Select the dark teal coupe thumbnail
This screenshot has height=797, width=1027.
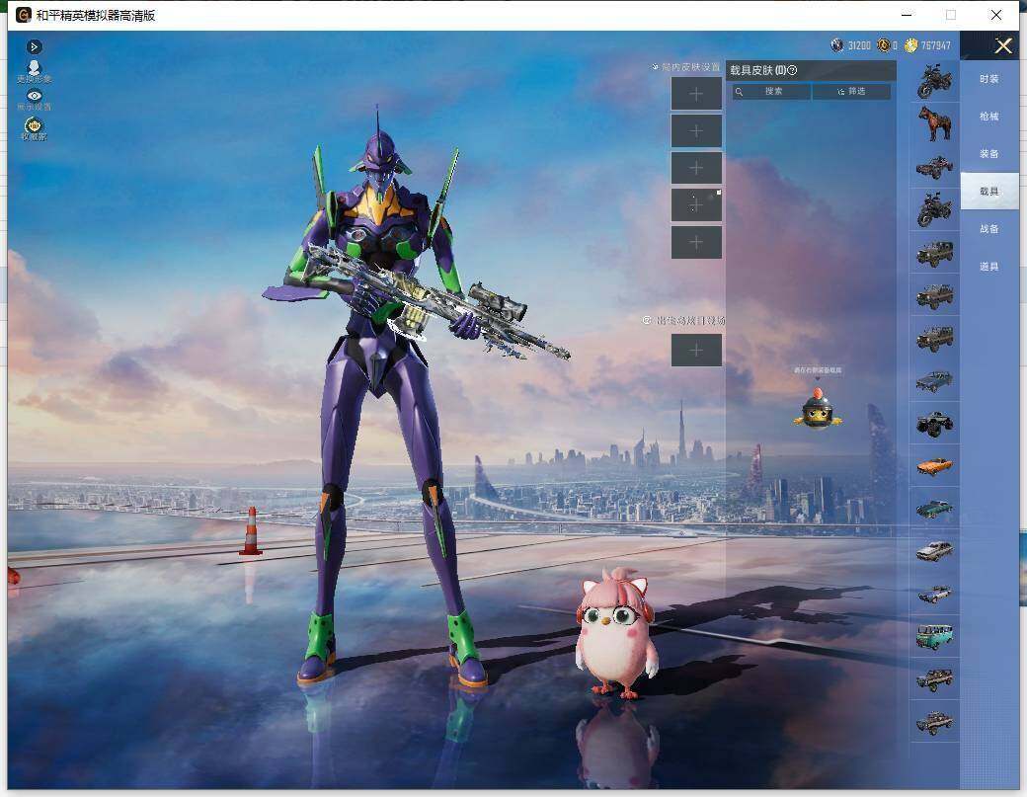click(x=934, y=509)
